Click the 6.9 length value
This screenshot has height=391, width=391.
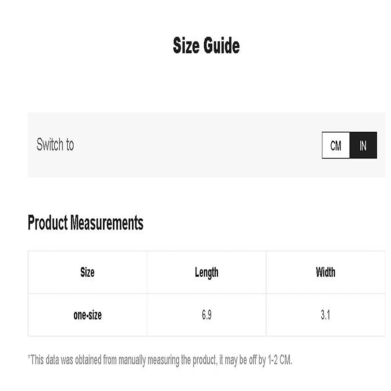207,315
